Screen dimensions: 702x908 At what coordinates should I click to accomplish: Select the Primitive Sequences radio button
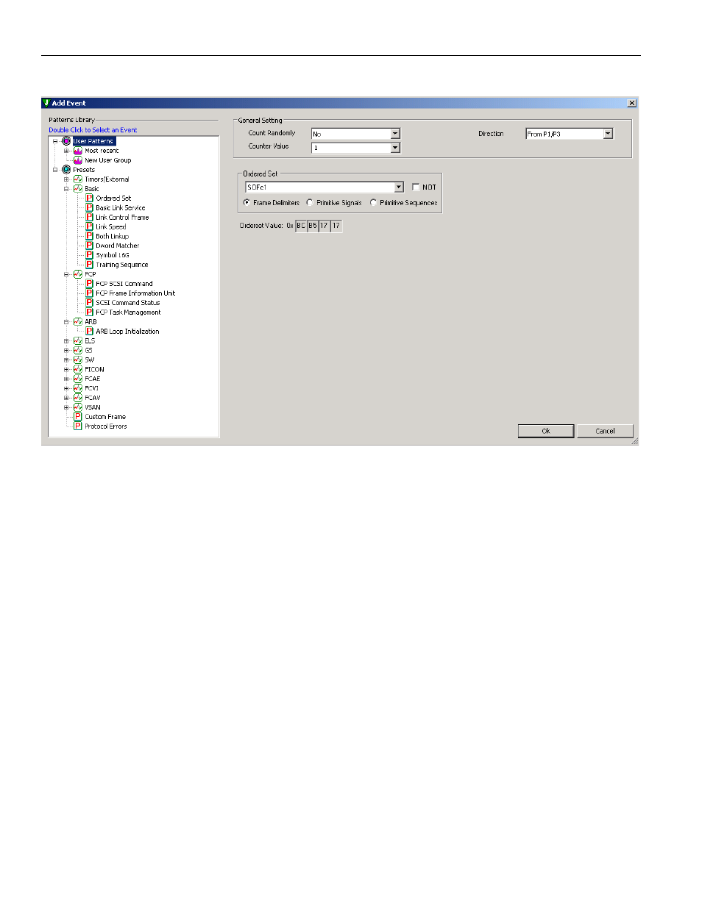click(373, 203)
